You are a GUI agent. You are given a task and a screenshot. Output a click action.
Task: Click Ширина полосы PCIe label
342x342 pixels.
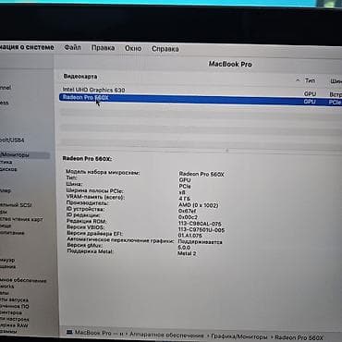pyautogui.click(x=94, y=191)
